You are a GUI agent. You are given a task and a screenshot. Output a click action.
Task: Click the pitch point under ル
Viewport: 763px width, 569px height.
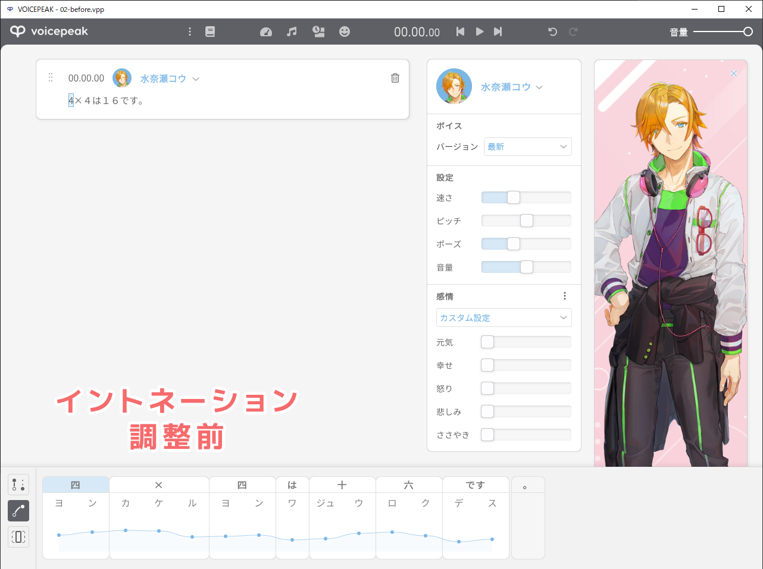pos(192,537)
